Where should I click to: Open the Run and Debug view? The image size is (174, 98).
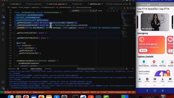pyautogui.click(x=3, y=22)
